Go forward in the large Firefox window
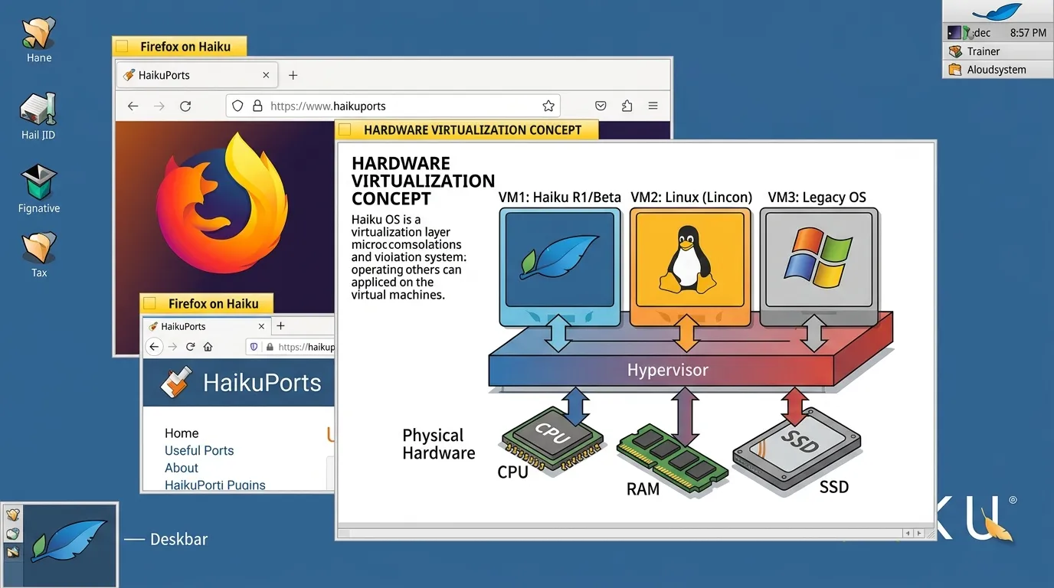1054x588 pixels. click(x=159, y=106)
